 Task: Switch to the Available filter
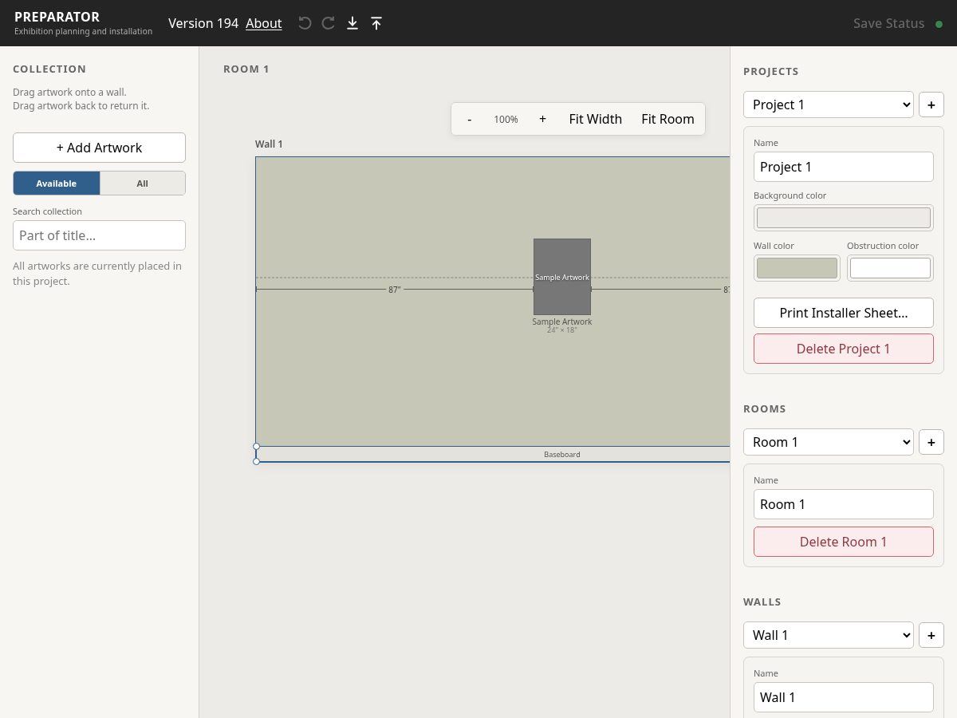[x=57, y=183]
